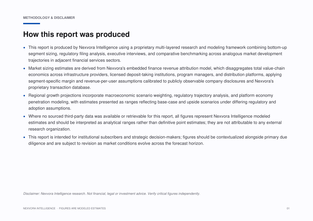Click the Methodology & Disclaimer section label
The image size is (313, 221).
pyautogui.click(x=49, y=18)
